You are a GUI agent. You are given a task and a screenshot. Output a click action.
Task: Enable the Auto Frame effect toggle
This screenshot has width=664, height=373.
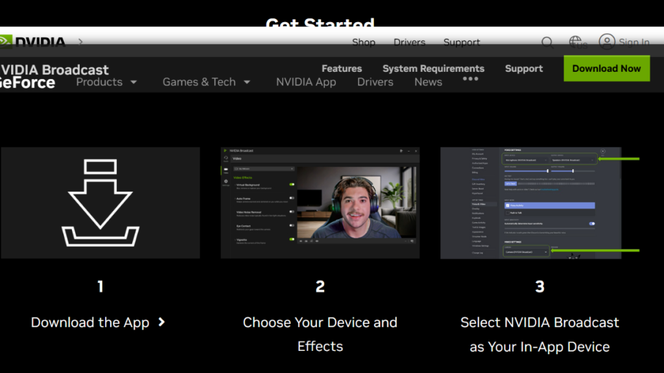[x=292, y=198]
